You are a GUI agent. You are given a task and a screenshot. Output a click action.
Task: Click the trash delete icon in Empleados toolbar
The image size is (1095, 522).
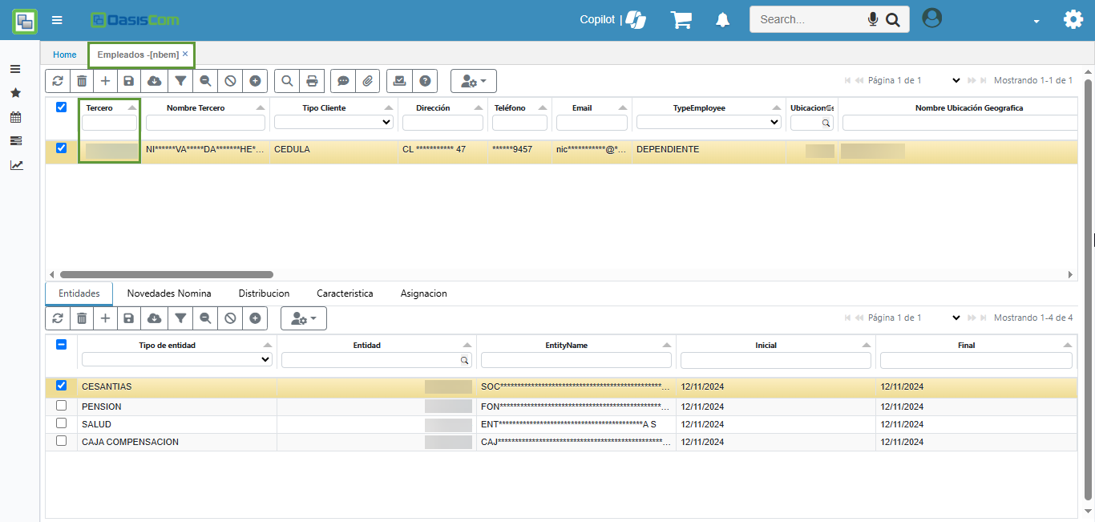(x=82, y=81)
